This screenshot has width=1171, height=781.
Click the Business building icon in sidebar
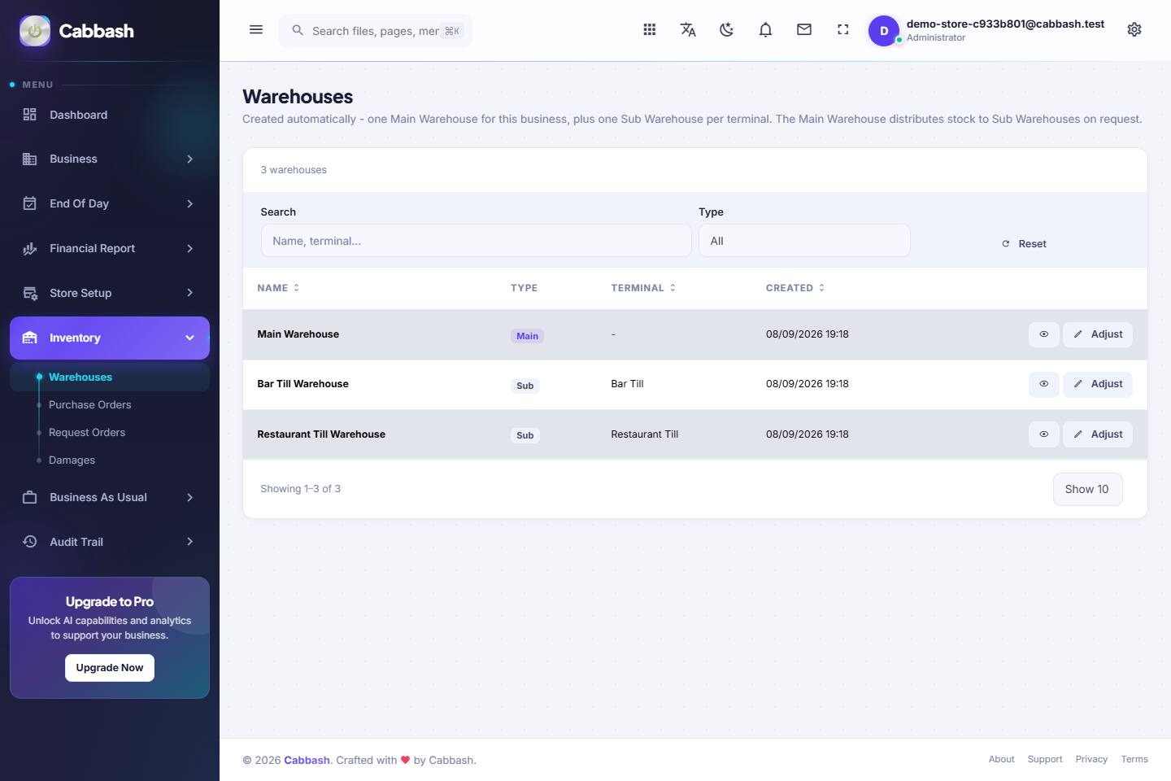pyautogui.click(x=30, y=159)
